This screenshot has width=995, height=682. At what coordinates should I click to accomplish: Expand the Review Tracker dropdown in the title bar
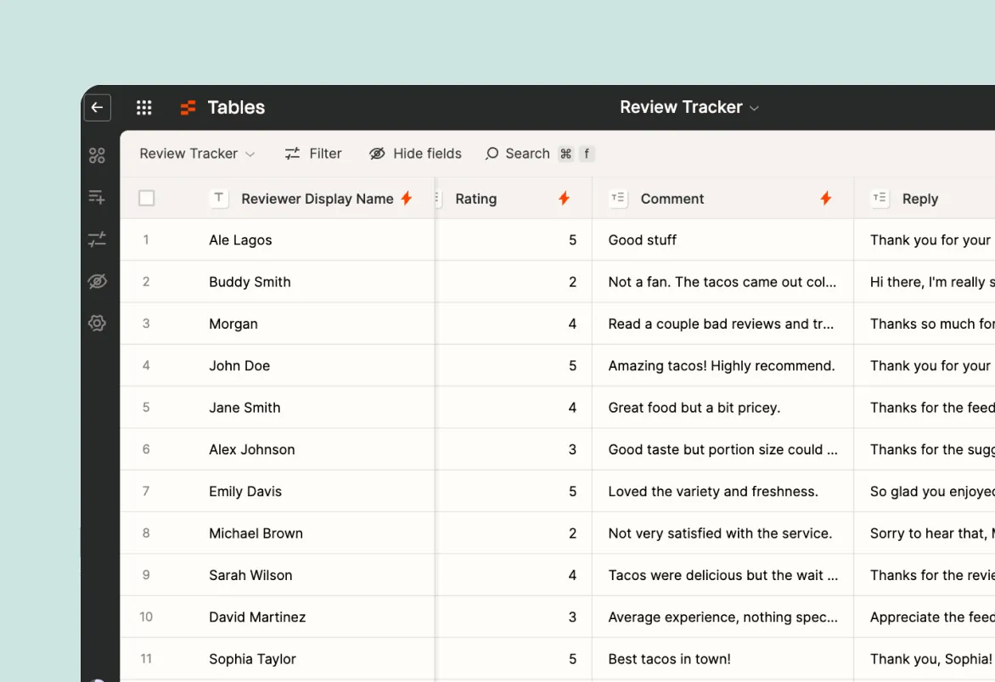[689, 107]
